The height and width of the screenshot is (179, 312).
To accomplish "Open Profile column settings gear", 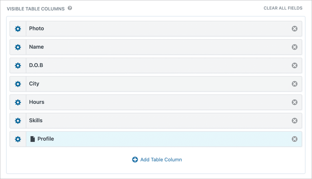I will point(18,139).
